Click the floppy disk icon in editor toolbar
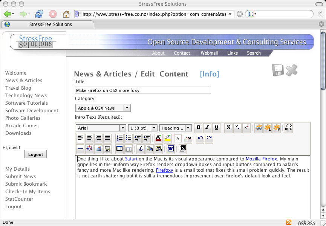 pos(107,149)
